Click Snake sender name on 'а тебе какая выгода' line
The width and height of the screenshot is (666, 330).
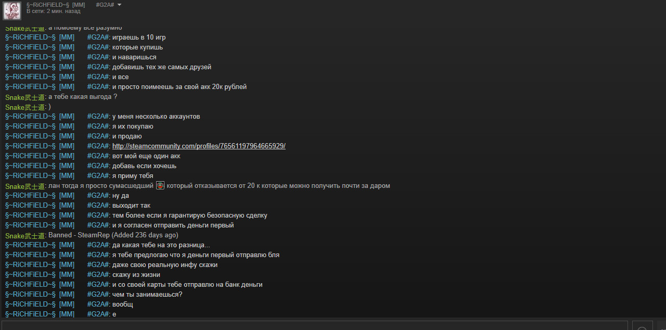(25, 97)
